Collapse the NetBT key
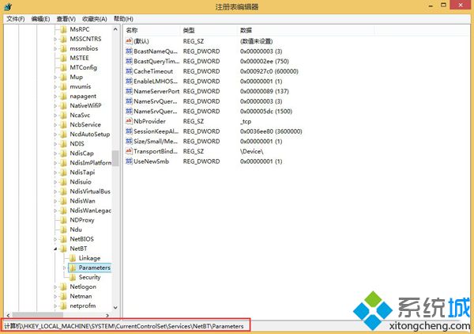The image size is (474, 334). (x=55, y=249)
